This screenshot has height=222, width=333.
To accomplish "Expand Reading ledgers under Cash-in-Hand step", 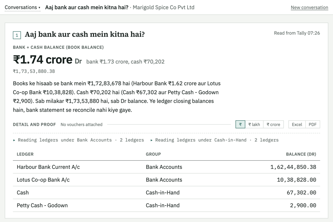I will pos(214,140).
